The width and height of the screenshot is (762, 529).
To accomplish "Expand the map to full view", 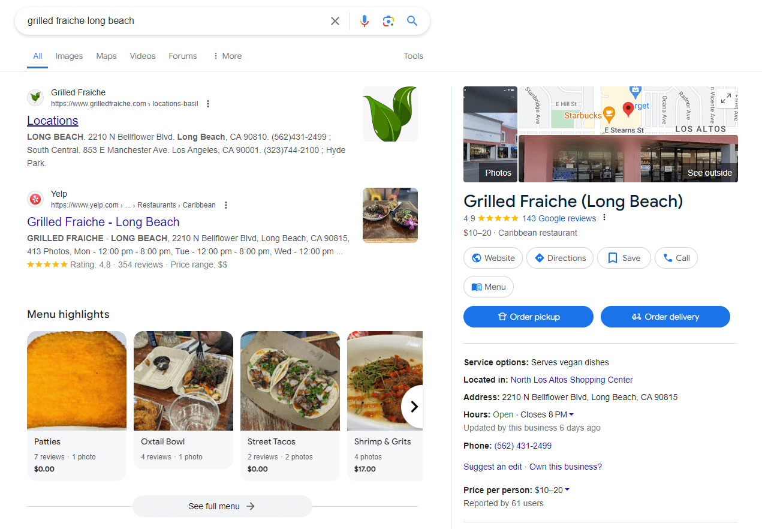I will [725, 99].
